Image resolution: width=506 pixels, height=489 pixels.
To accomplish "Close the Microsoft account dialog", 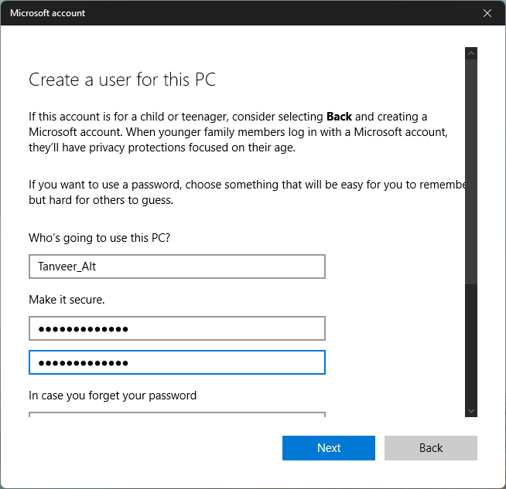I will 487,13.
